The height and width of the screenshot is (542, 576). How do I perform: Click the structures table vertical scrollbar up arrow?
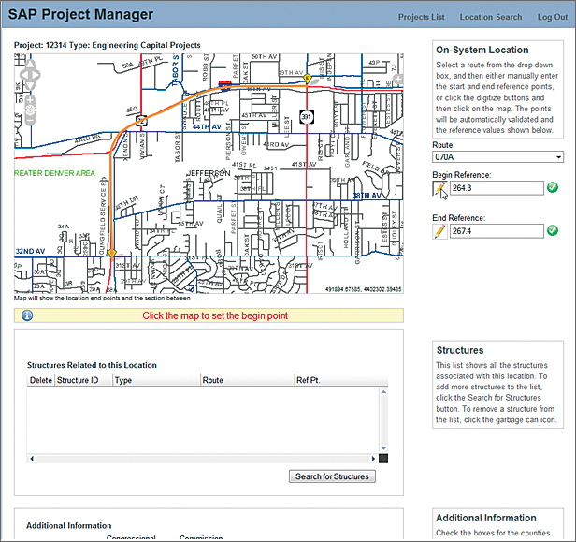(383, 392)
